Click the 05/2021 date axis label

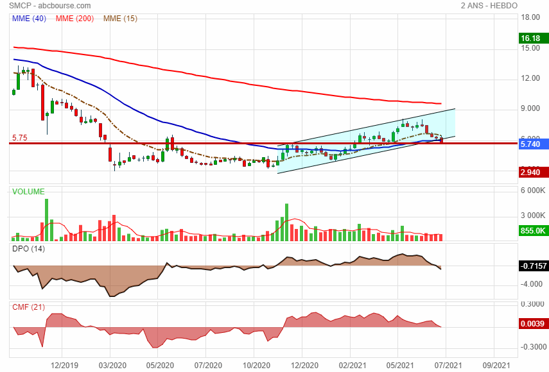click(400, 366)
